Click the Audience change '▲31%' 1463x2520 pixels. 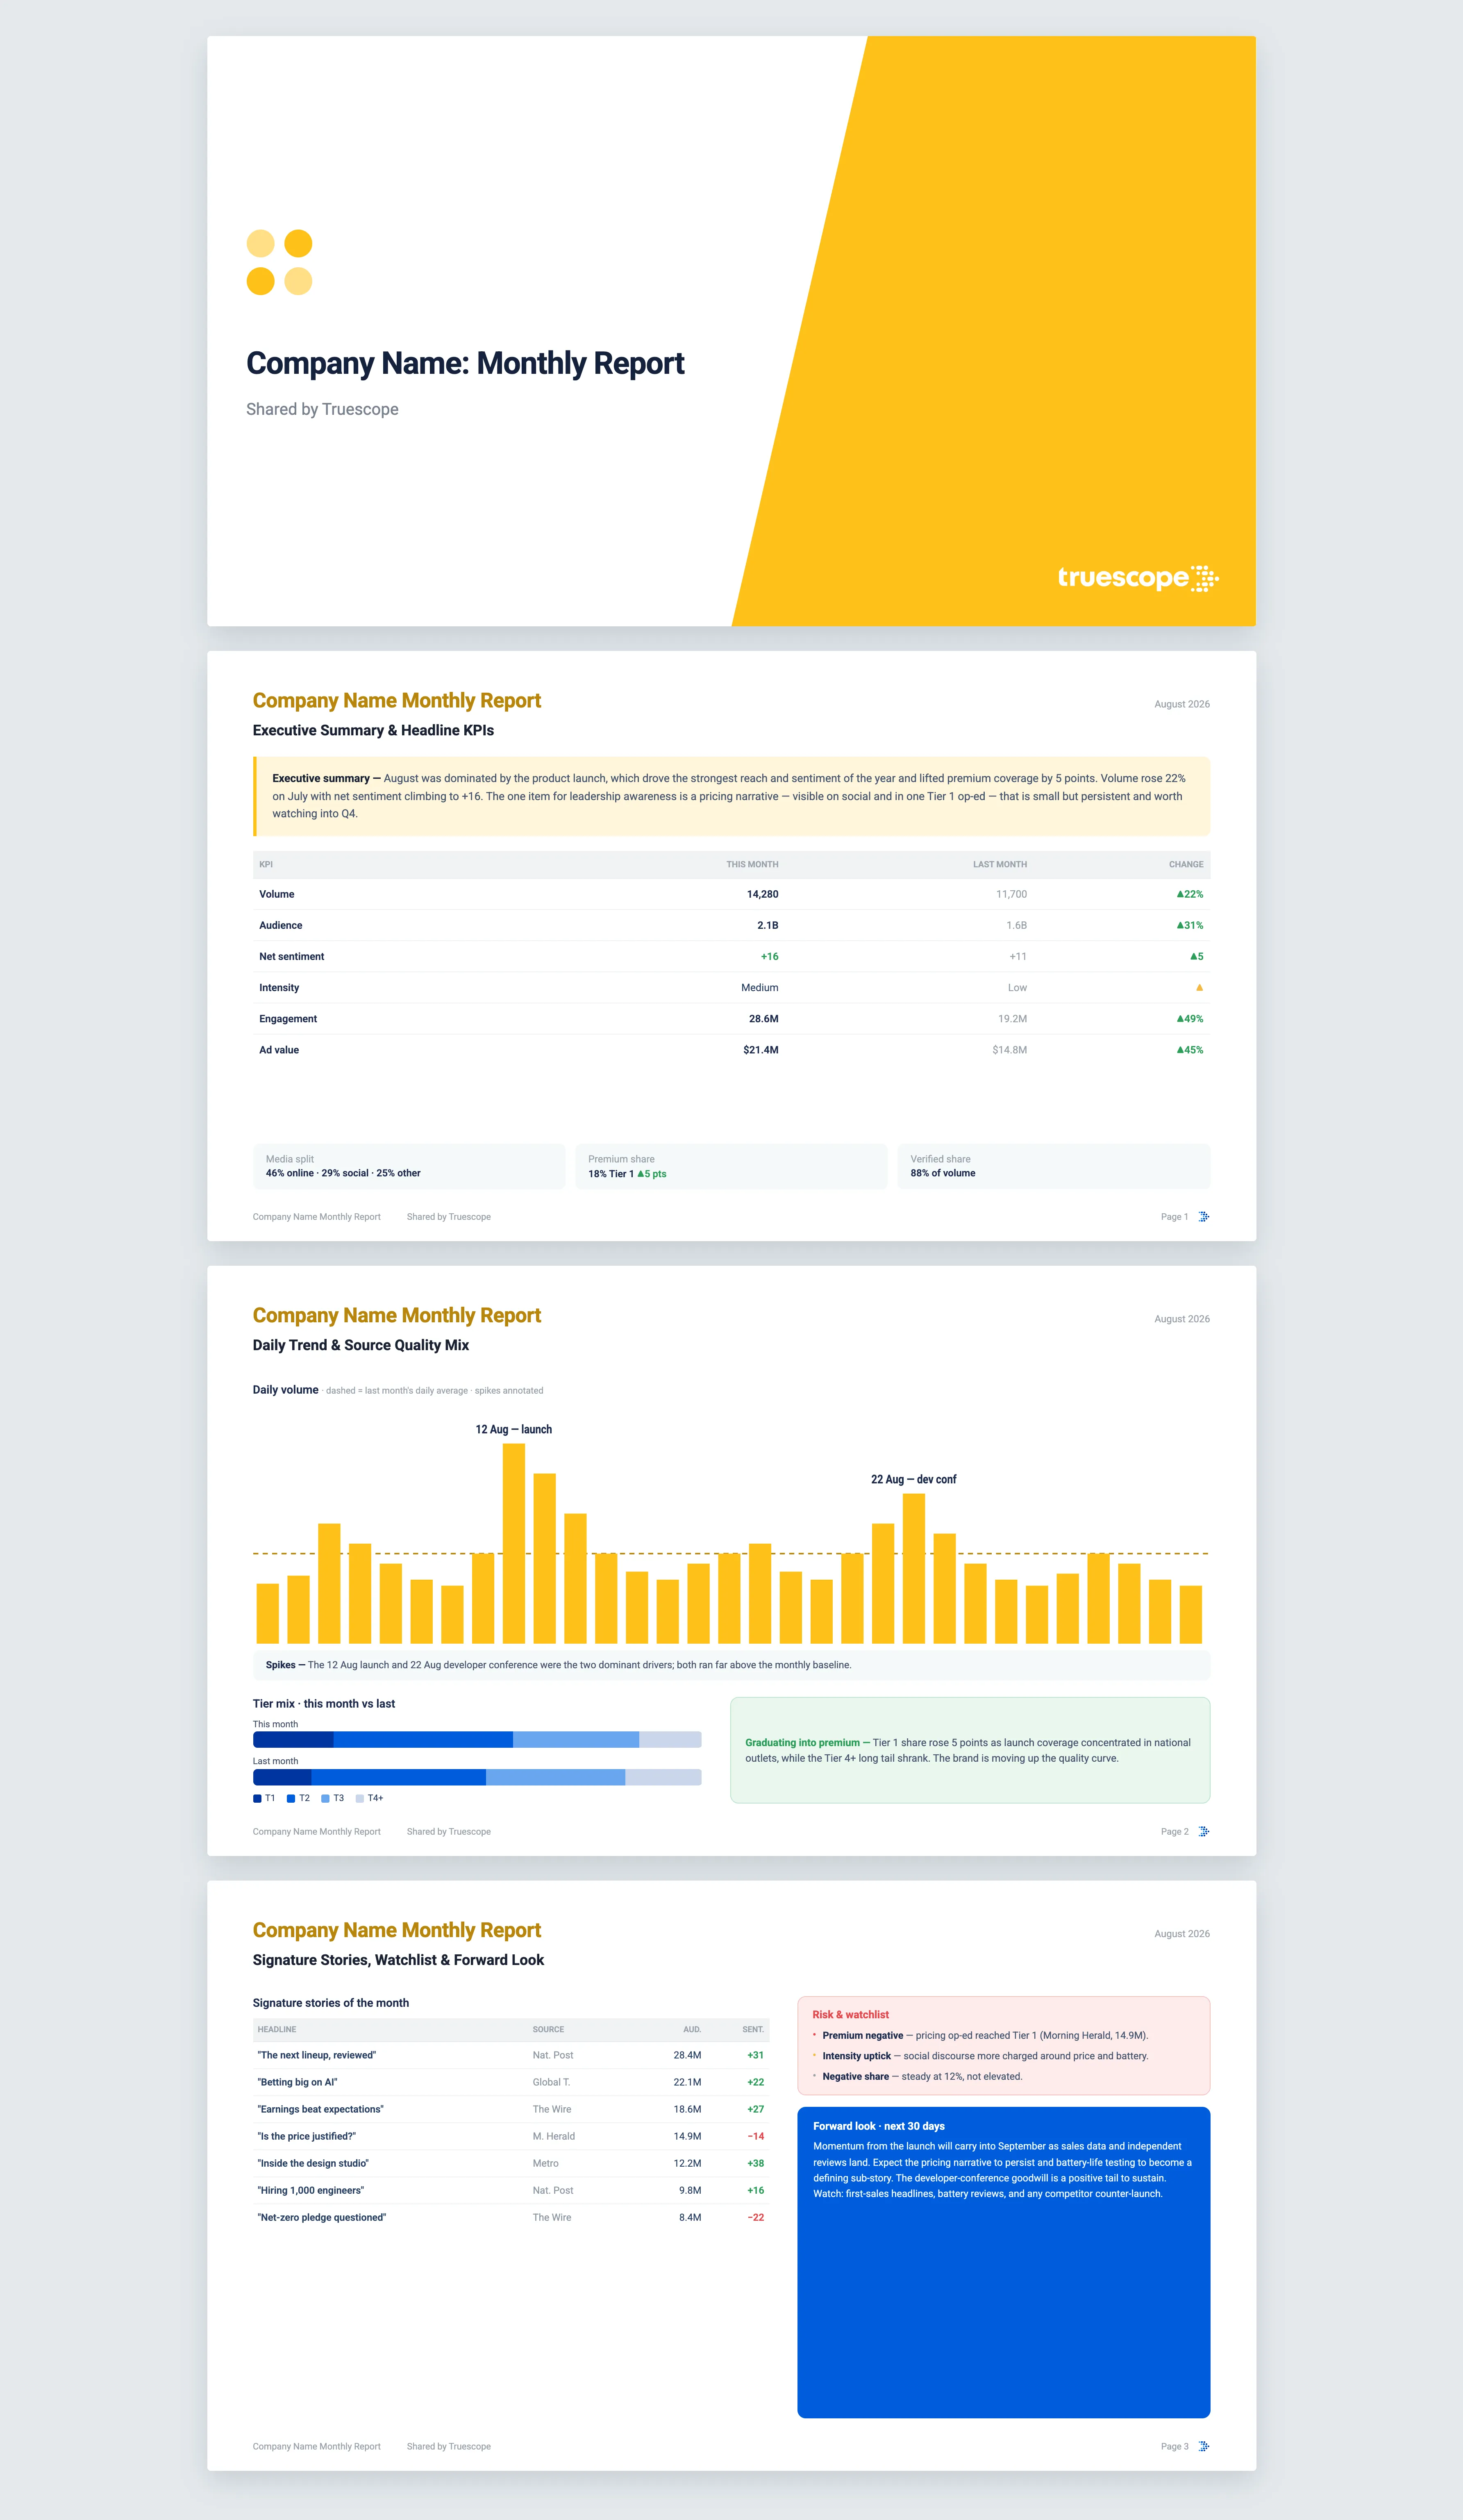1190,925
